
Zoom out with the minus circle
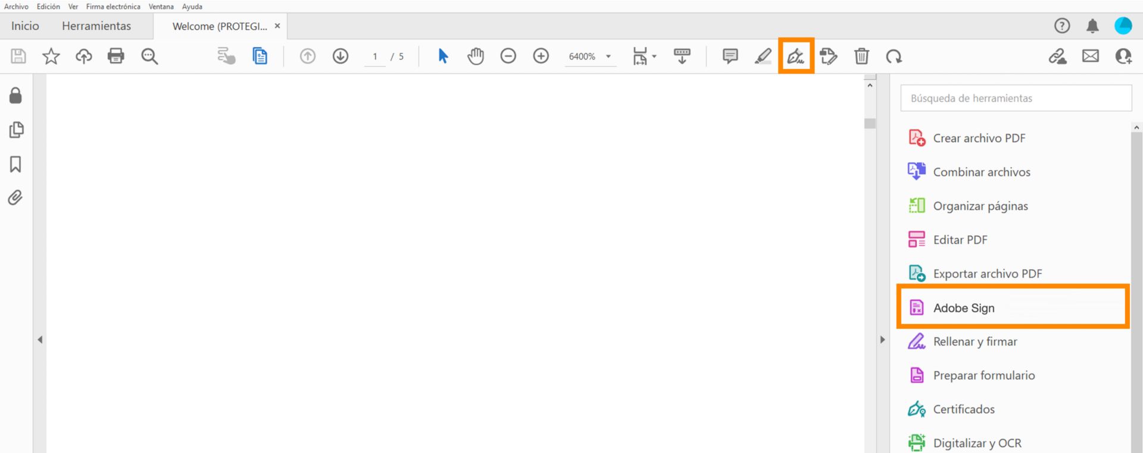508,56
